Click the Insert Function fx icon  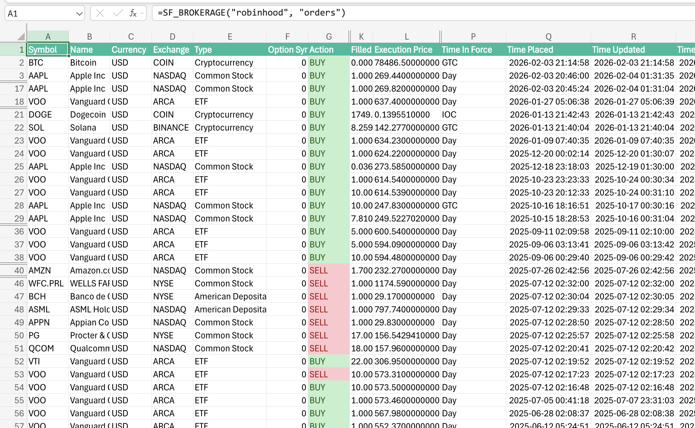tap(132, 13)
